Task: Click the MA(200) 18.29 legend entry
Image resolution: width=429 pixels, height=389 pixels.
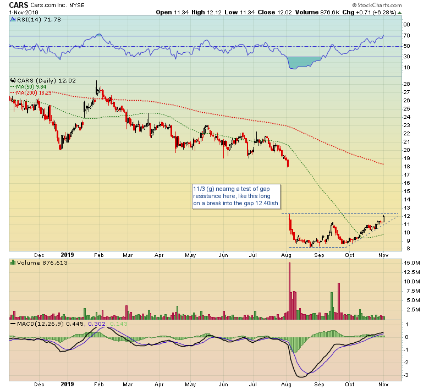Action: point(31,92)
